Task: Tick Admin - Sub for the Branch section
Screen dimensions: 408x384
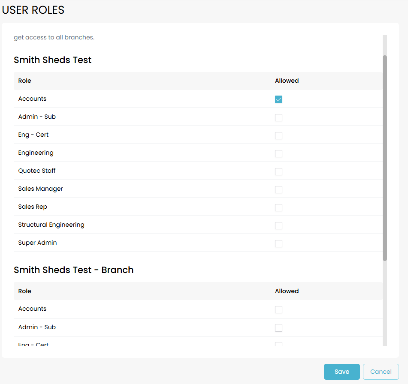Action: (279, 328)
